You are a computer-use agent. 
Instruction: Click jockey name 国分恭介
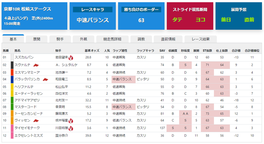[62, 136]
